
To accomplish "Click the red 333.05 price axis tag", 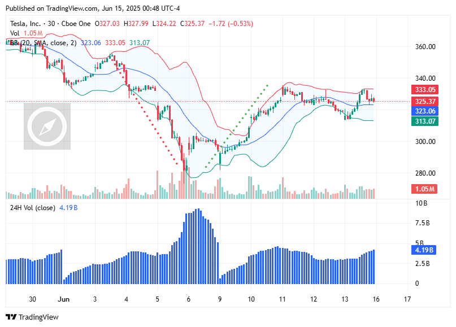I will pos(425,90).
